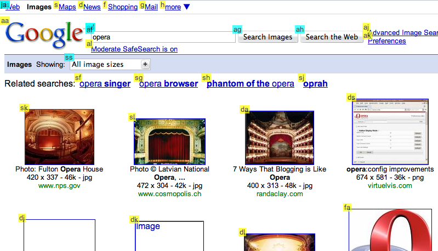Select related search oprah
The height and width of the screenshot is (251, 438).
pyautogui.click(x=315, y=84)
